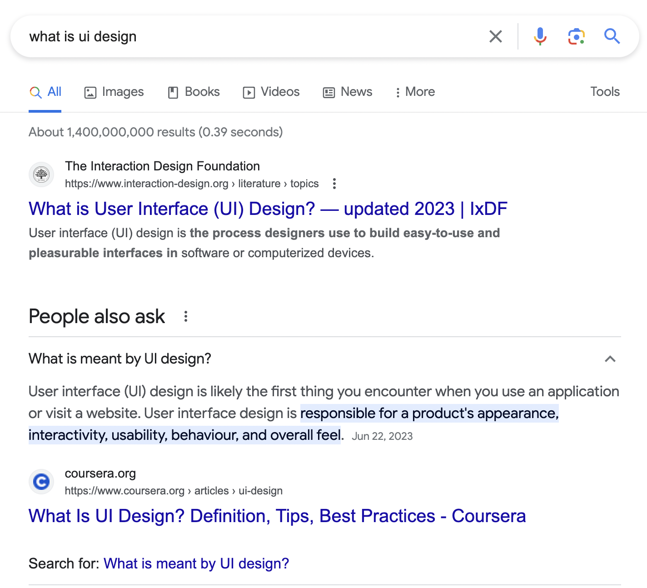
Task: Click the highlighted 'responsible for a product's appearance' text
Action: pyautogui.click(x=429, y=414)
